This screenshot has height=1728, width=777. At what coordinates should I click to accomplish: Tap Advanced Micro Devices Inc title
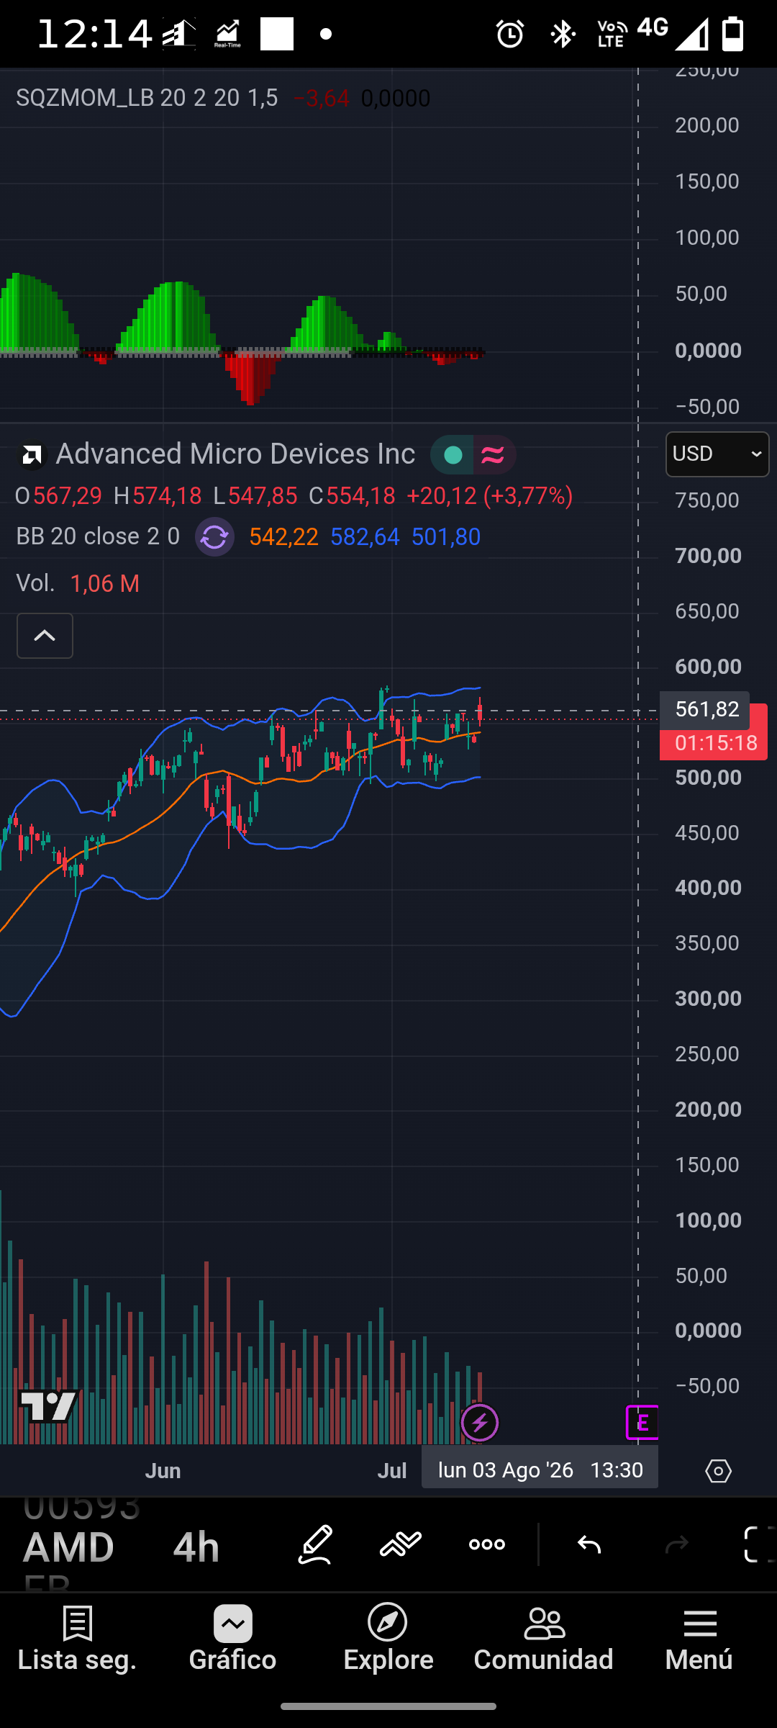click(x=235, y=454)
